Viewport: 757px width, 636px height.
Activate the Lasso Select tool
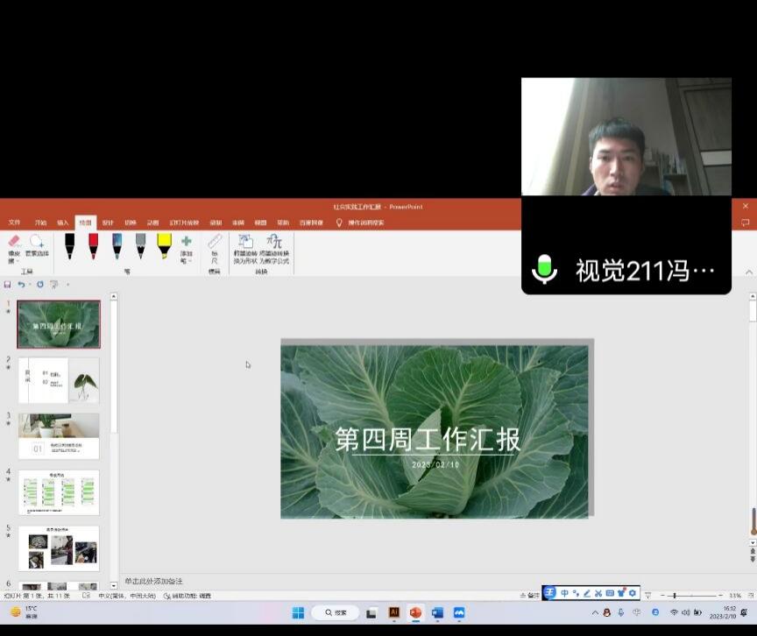(x=37, y=245)
